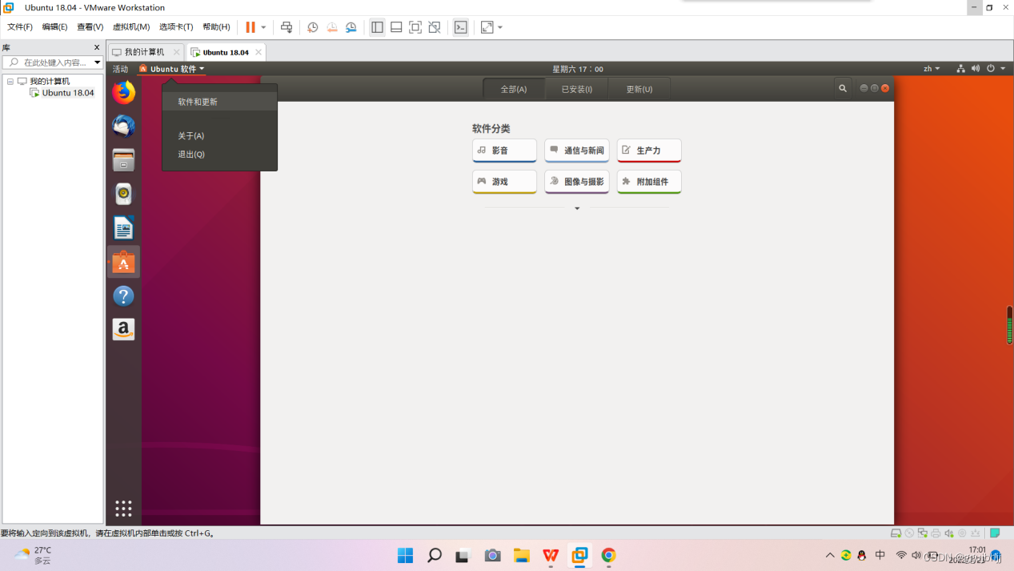Image resolution: width=1014 pixels, height=571 pixels.
Task: Open the 文件(F) menu
Action: 20,27
